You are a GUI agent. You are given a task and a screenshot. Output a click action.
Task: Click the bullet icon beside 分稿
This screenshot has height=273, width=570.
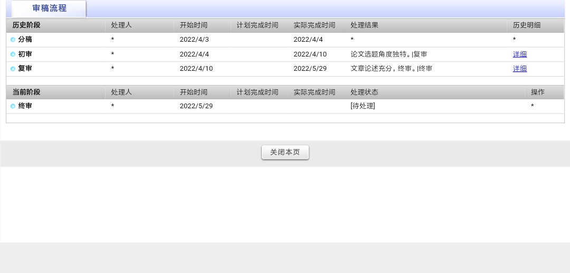click(13, 40)
